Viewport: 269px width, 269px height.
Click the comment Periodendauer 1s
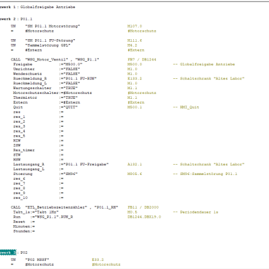[199, 212]
